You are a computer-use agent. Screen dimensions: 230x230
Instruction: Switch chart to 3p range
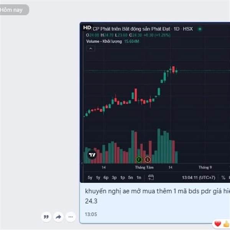(114, 177)
